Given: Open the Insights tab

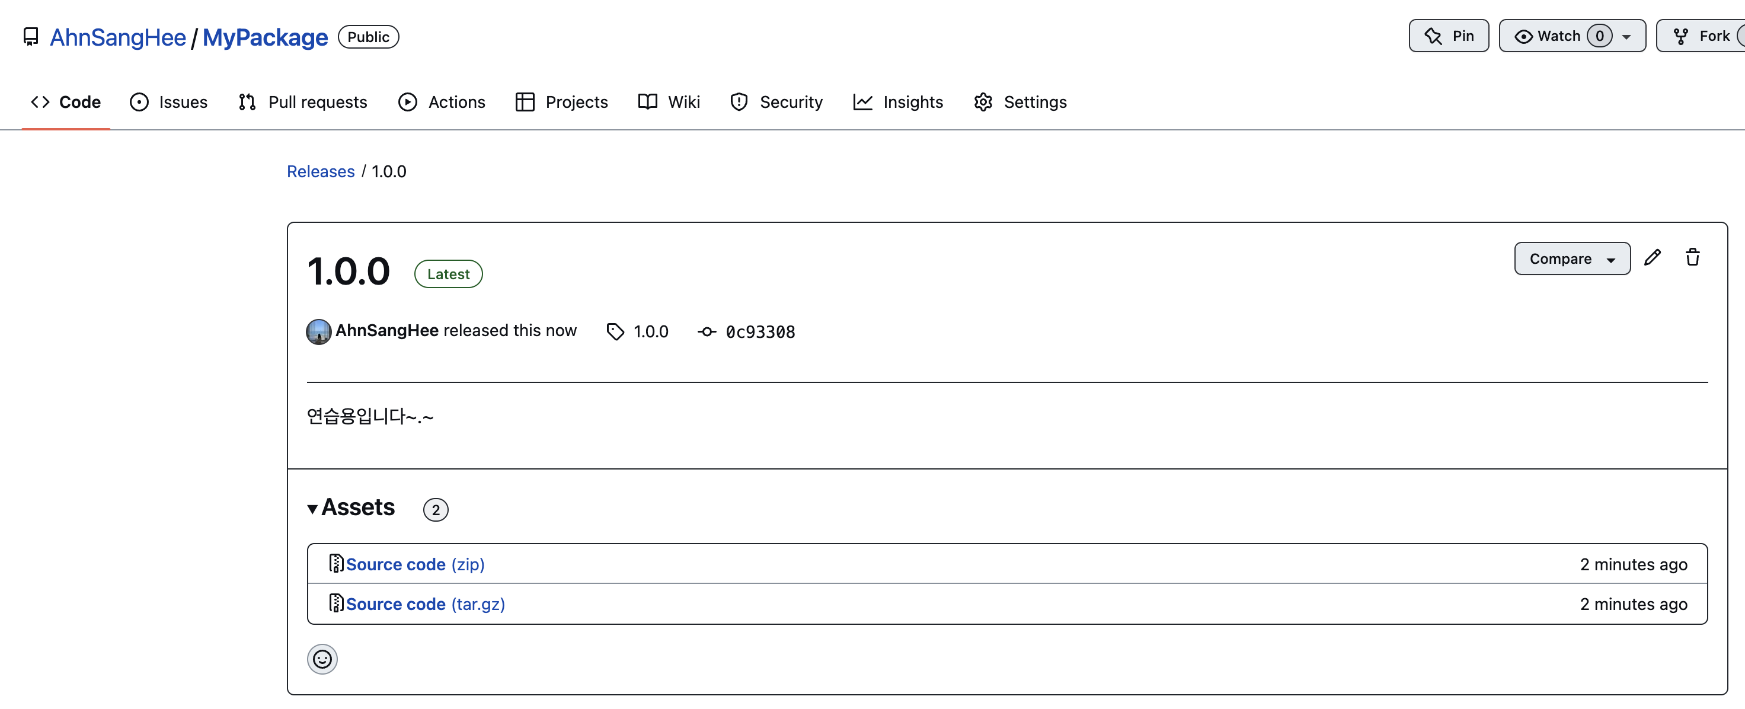Looking at the screenshot, I should [898, 102].
